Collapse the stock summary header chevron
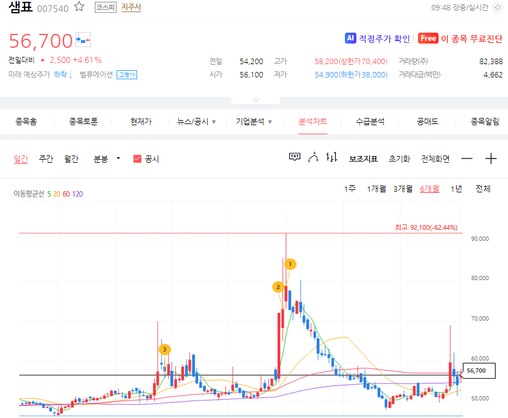The height and width of the screenshot is (418, 508). coord(256,100)
